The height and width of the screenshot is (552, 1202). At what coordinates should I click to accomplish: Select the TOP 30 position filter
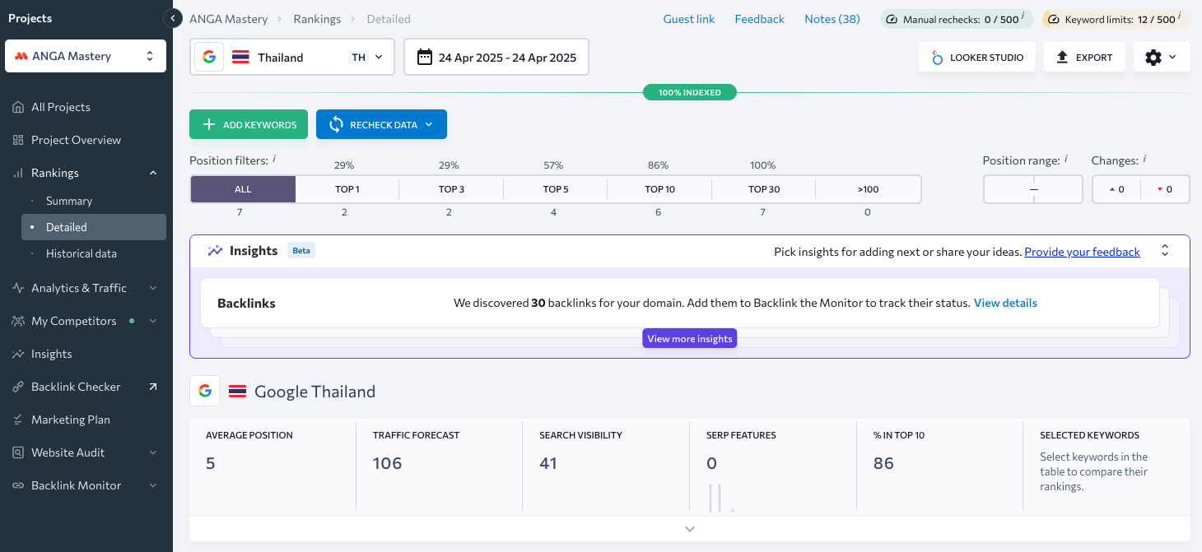coord(764,189)
